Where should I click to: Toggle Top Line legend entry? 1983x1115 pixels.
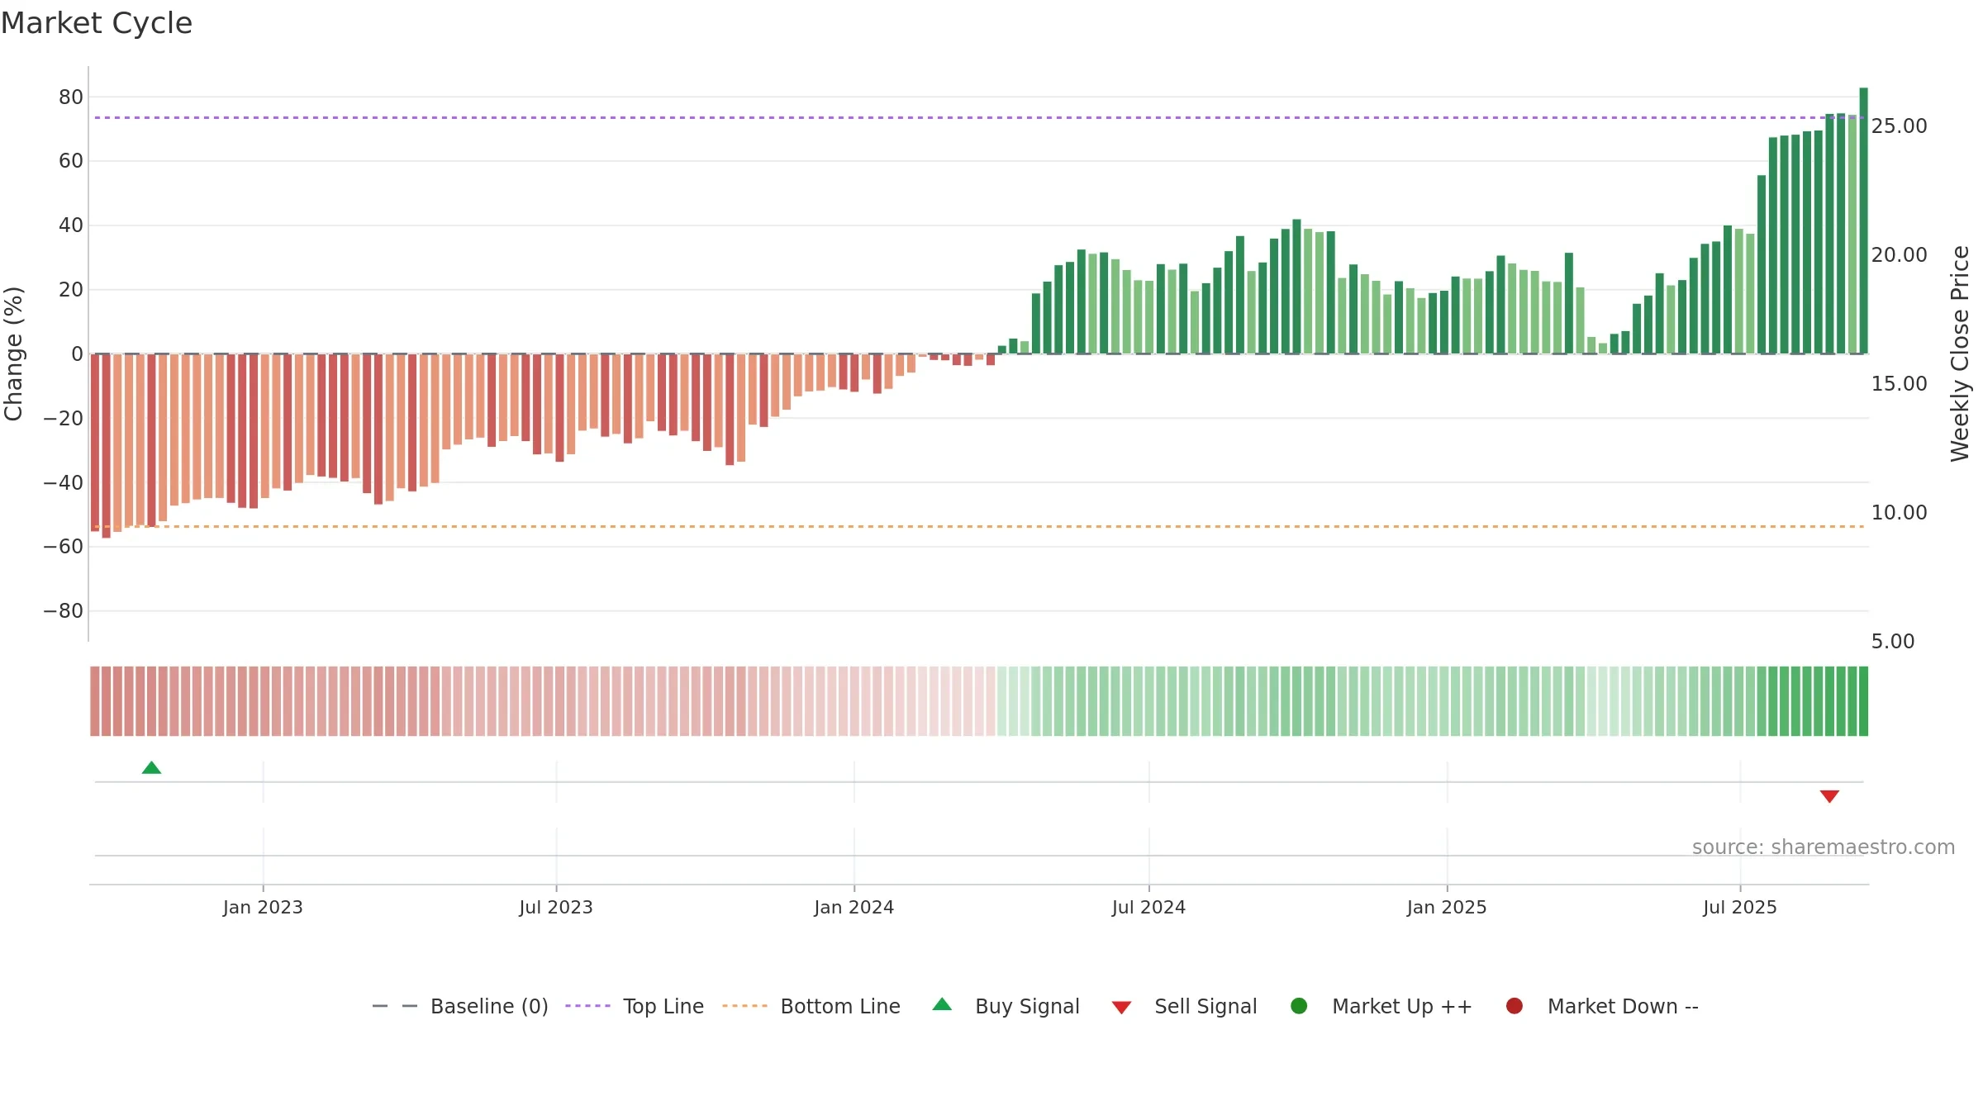635,1007
